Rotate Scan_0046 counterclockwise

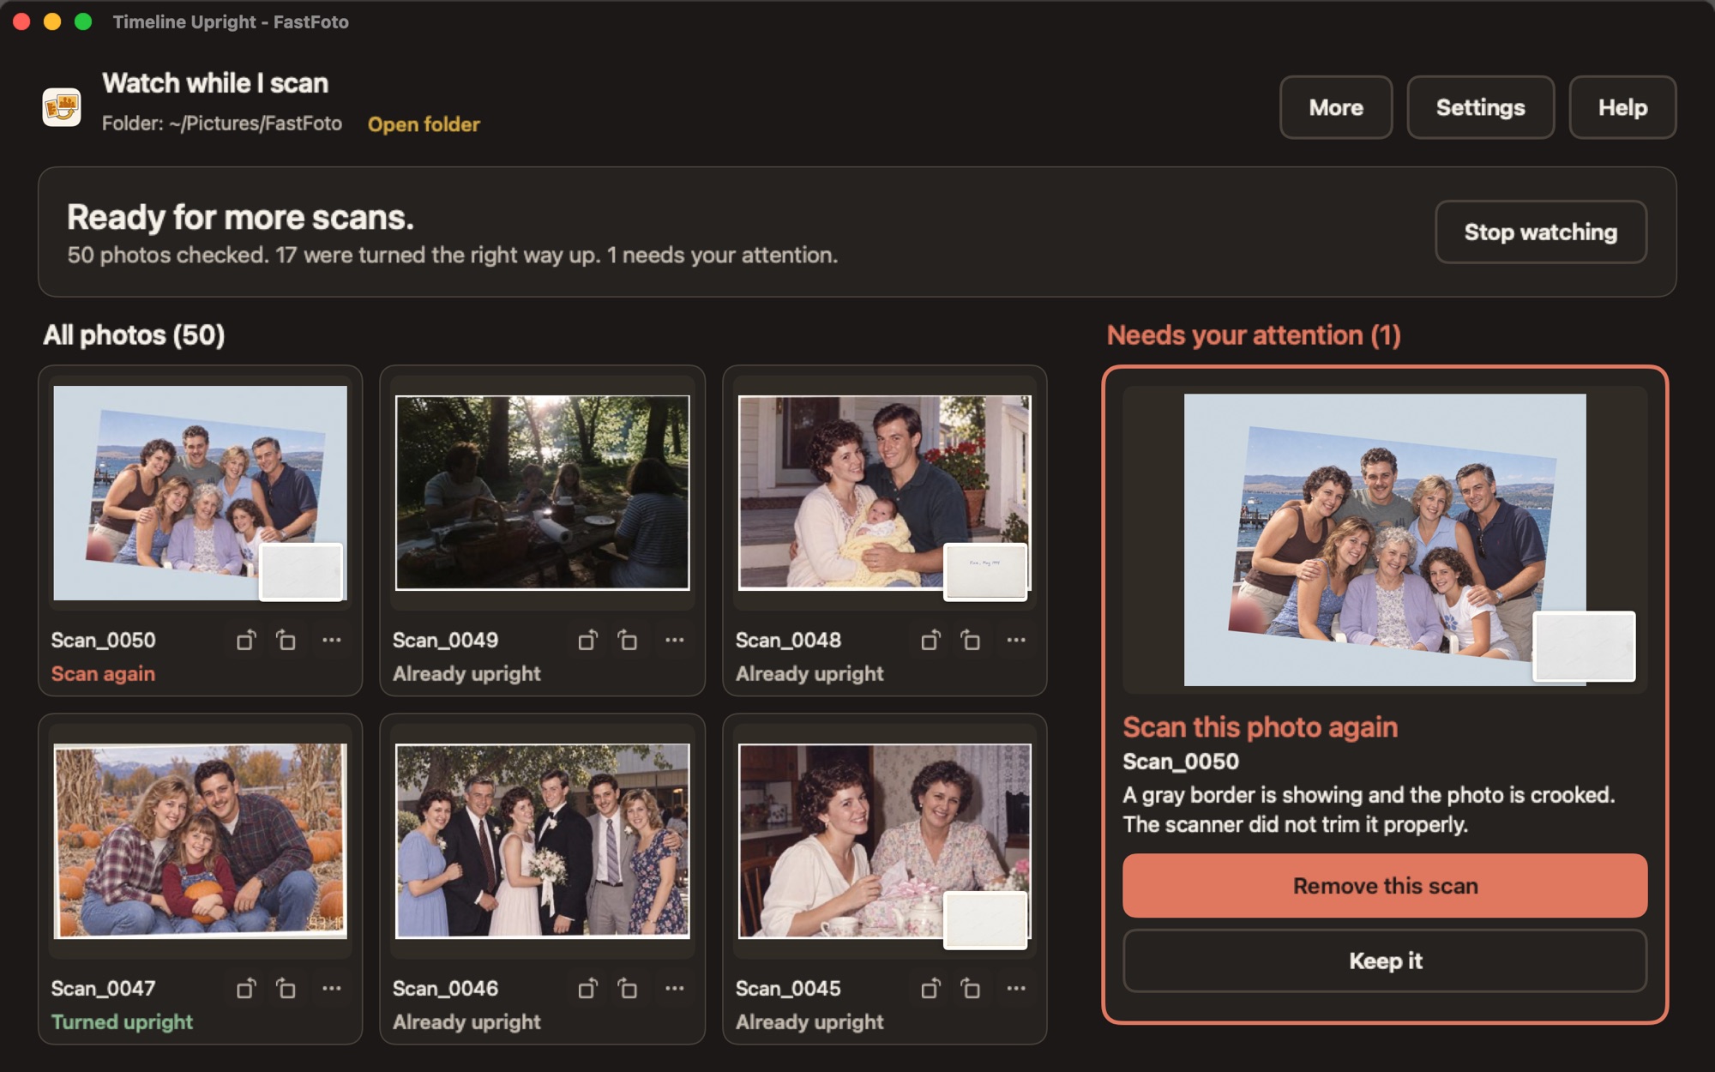587,988
